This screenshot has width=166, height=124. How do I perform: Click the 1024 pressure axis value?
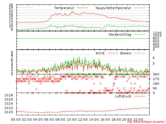[x=9, y=104]
